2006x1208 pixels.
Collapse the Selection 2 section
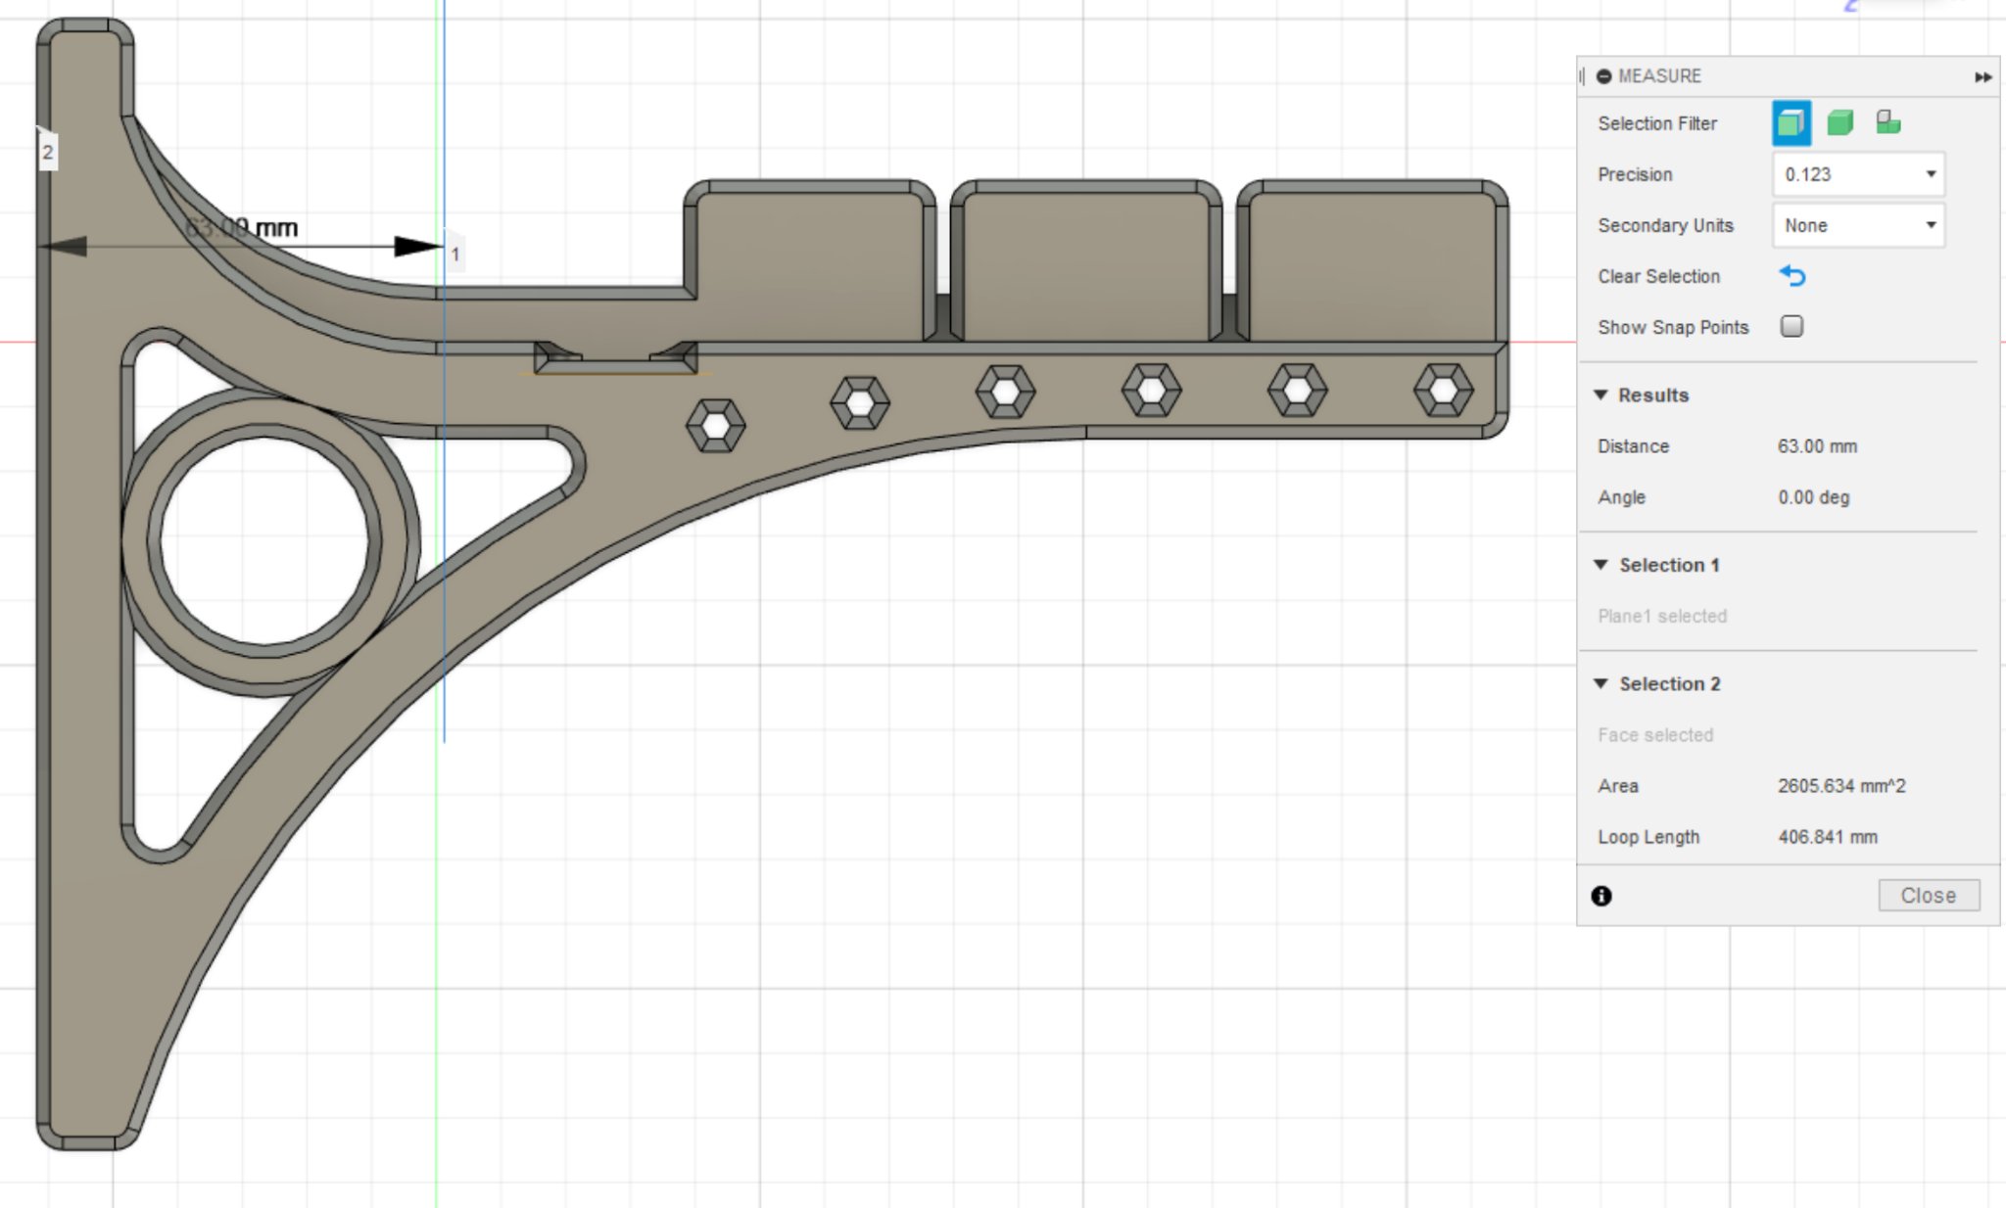coord(1600,683)
